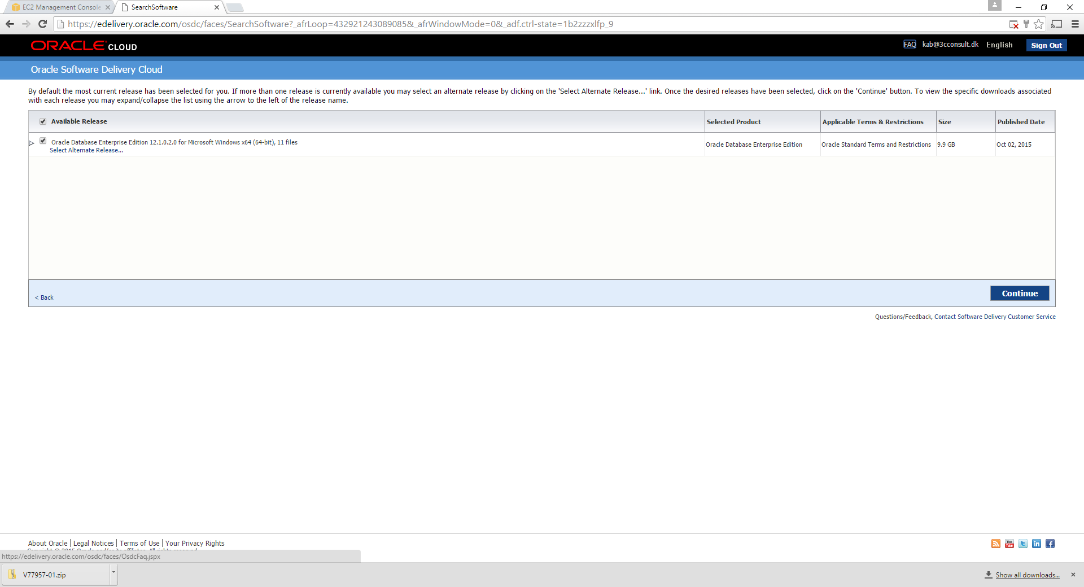
Task: Change language via English link
Action: coord(999,45)
